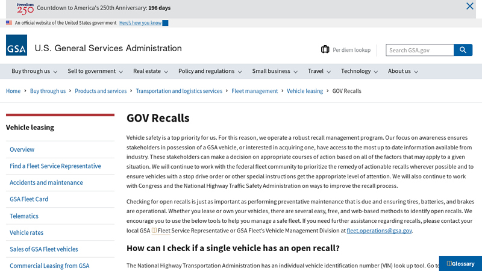Go to Fleet management breadcrumb

pyautogui.click(x=254, y=91)
